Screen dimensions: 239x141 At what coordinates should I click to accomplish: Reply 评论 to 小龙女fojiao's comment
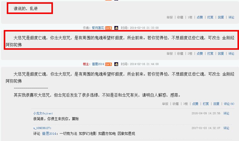226,113
